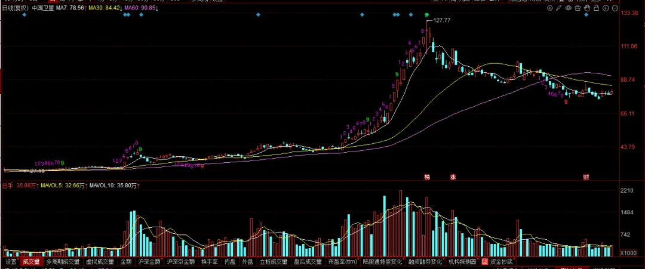The height and width of the screenshot is (269, 645).
Task: Click the green diamond marker above 127.77 peak
Action: (x=427, y=15)
